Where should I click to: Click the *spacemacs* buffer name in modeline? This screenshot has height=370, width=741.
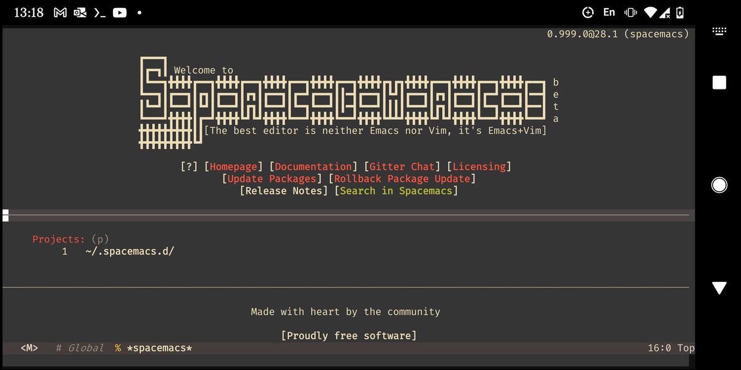159,348
